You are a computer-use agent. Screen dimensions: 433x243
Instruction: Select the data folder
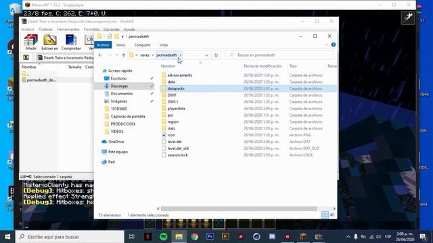click(171, 82)
